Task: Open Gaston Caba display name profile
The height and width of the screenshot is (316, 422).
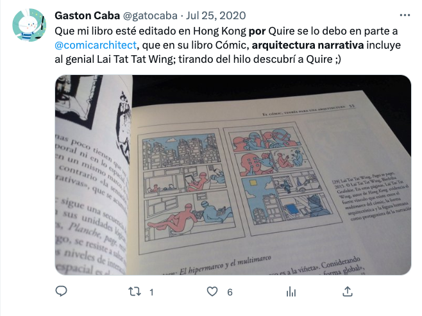Action: click(x=87, y=15)
